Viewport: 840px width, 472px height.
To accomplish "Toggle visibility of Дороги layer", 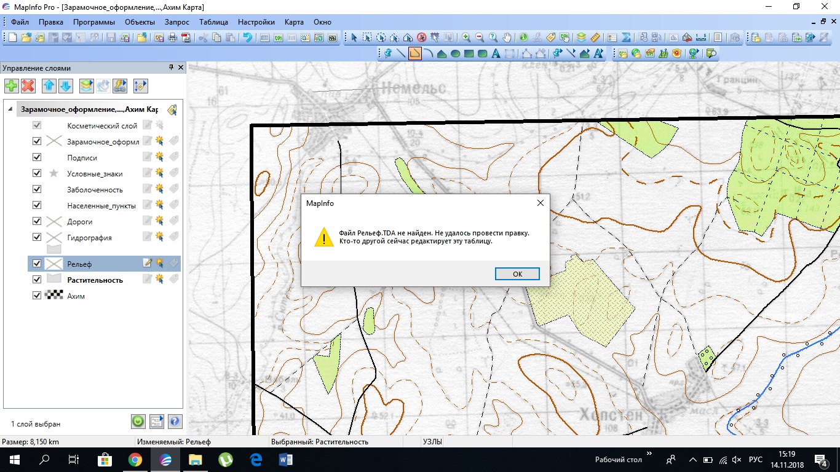I will click(x=37, y=221).
